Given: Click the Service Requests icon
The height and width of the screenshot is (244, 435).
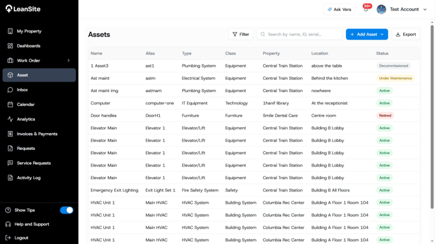Looking at the screenshot, I should [x=10, y=163].
